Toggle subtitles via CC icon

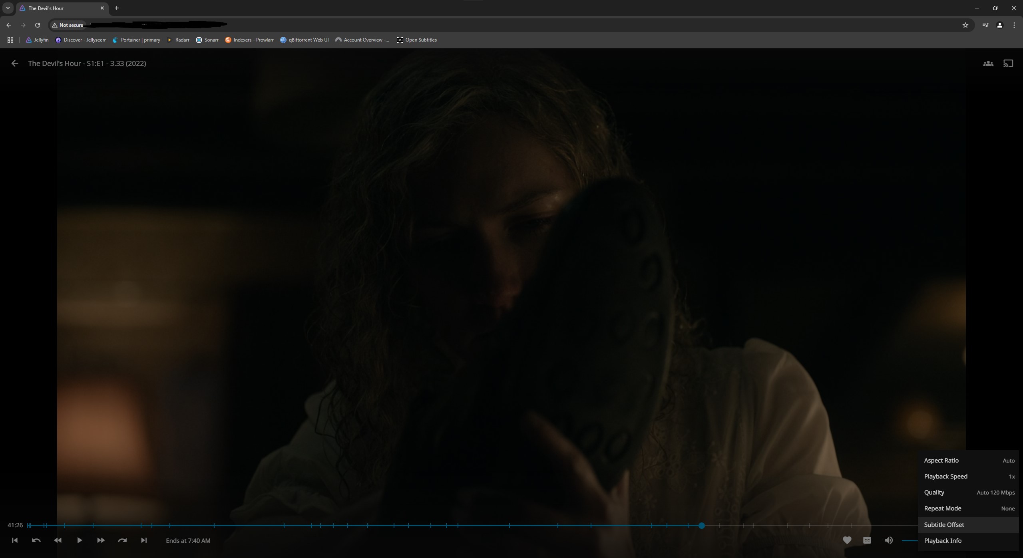pos(867,540)
